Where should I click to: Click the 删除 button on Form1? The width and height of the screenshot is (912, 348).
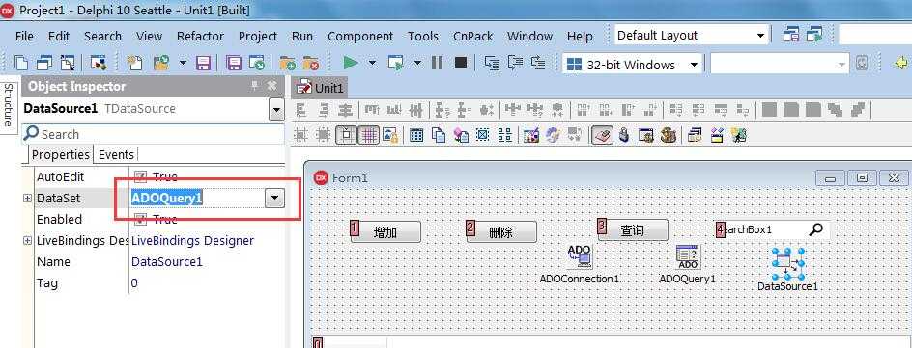500,232
